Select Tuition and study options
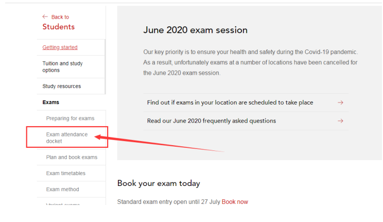 click(62, 67)
